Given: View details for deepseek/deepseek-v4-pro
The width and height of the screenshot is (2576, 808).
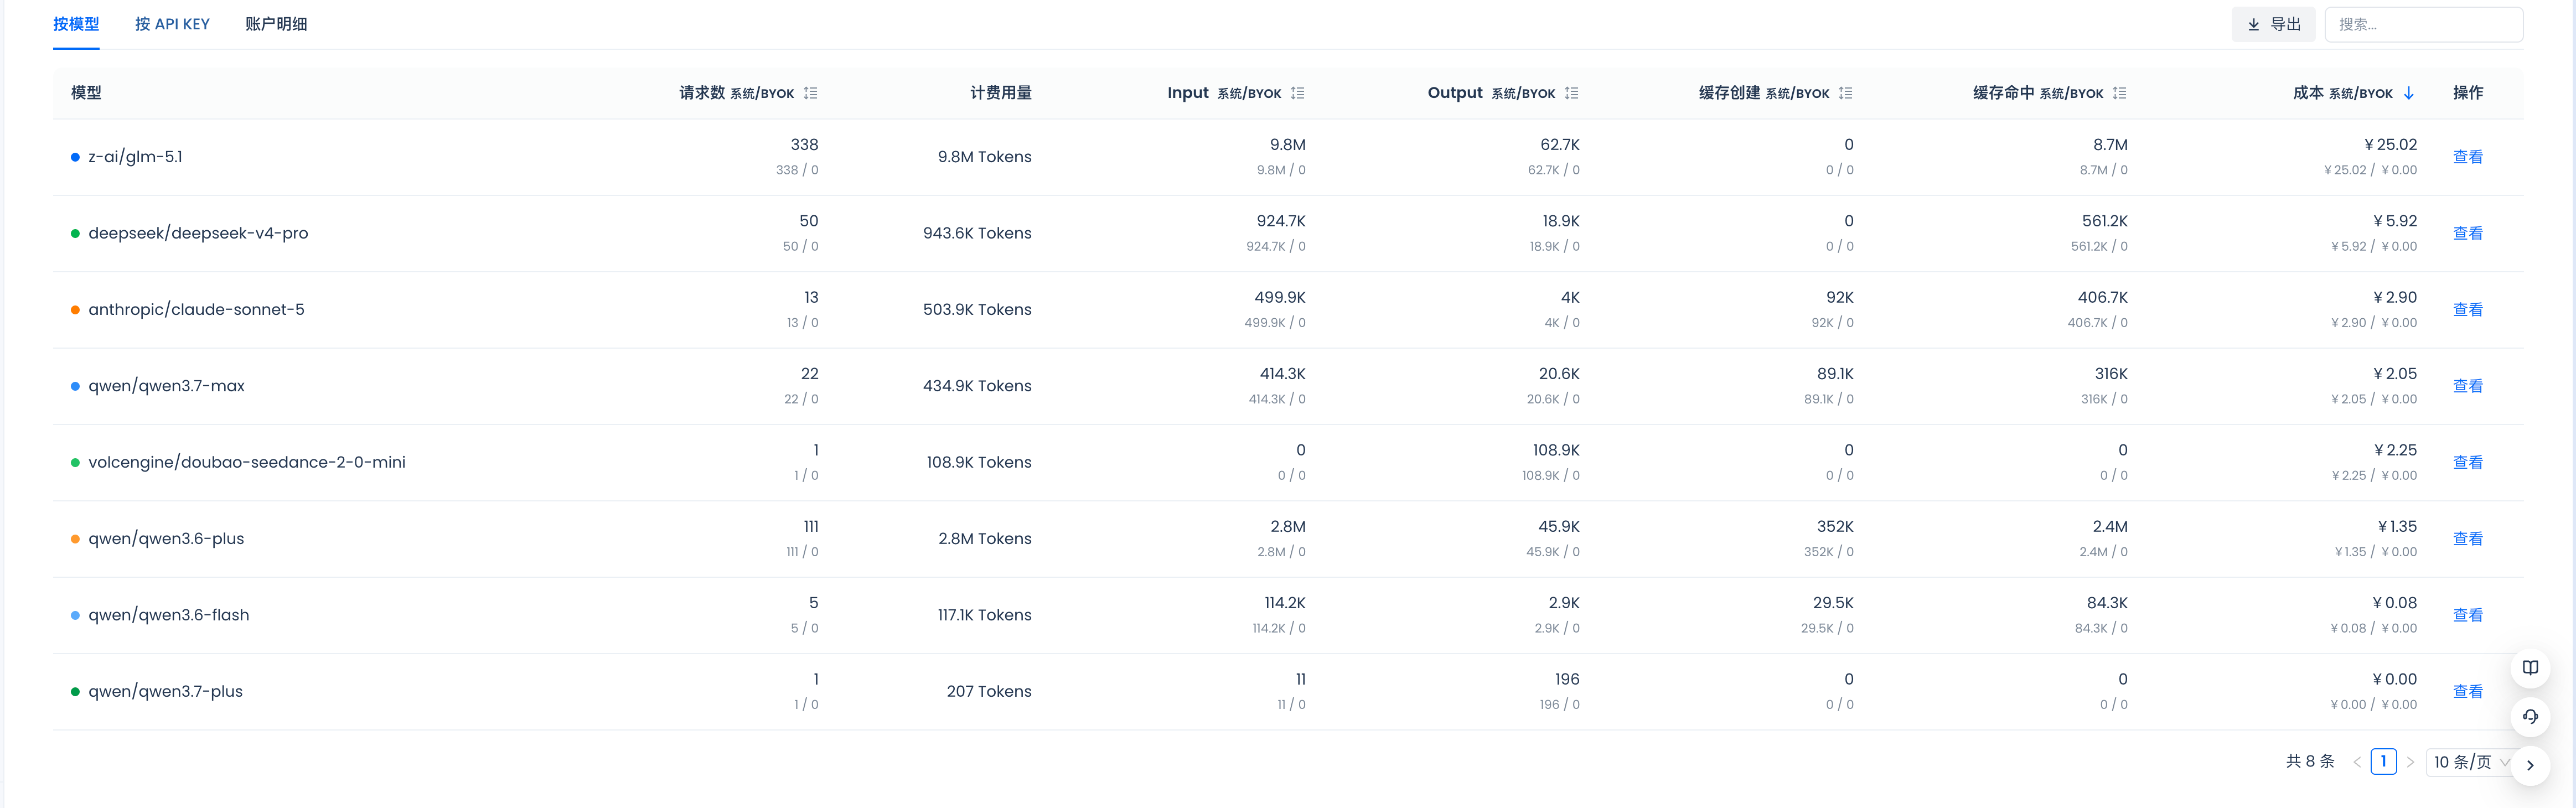Looking at the screenshot, I should [x=2468, y=233].
